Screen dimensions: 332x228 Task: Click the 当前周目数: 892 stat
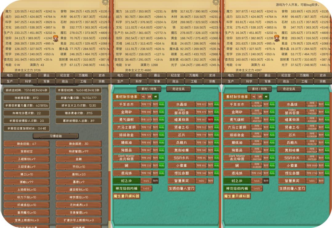coord(27,98)
